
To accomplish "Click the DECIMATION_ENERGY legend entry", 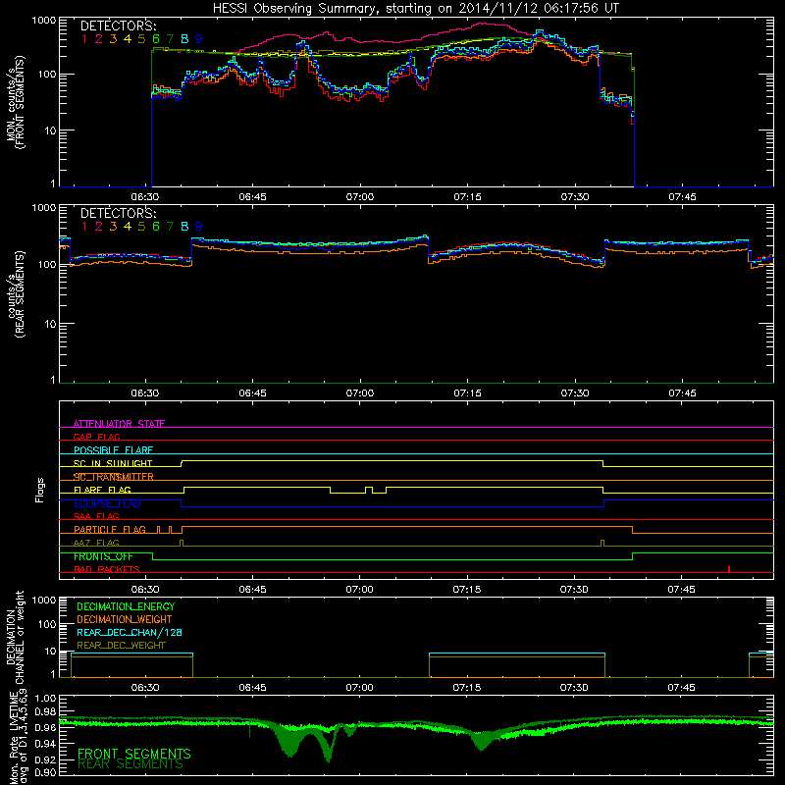I will (126, 606).
